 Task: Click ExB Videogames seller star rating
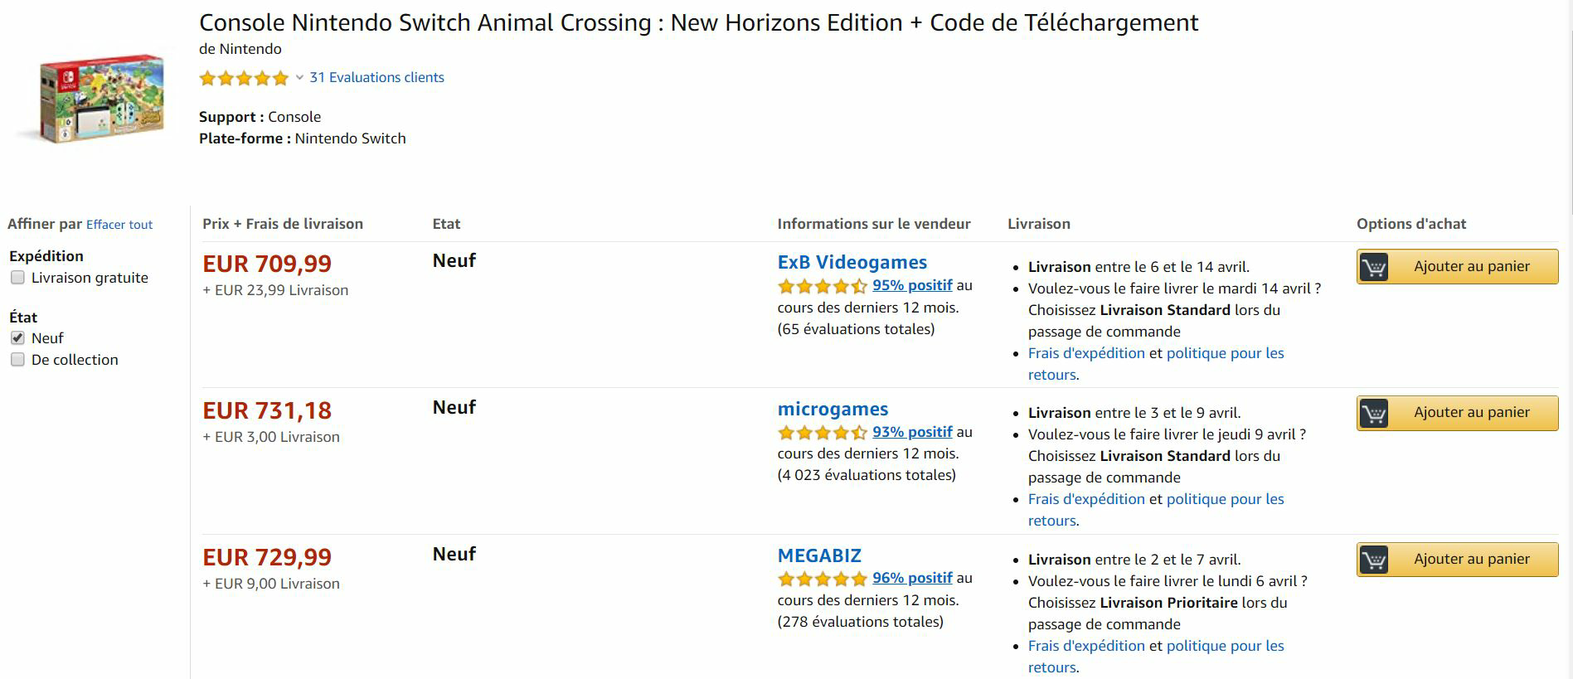point(822,287)
